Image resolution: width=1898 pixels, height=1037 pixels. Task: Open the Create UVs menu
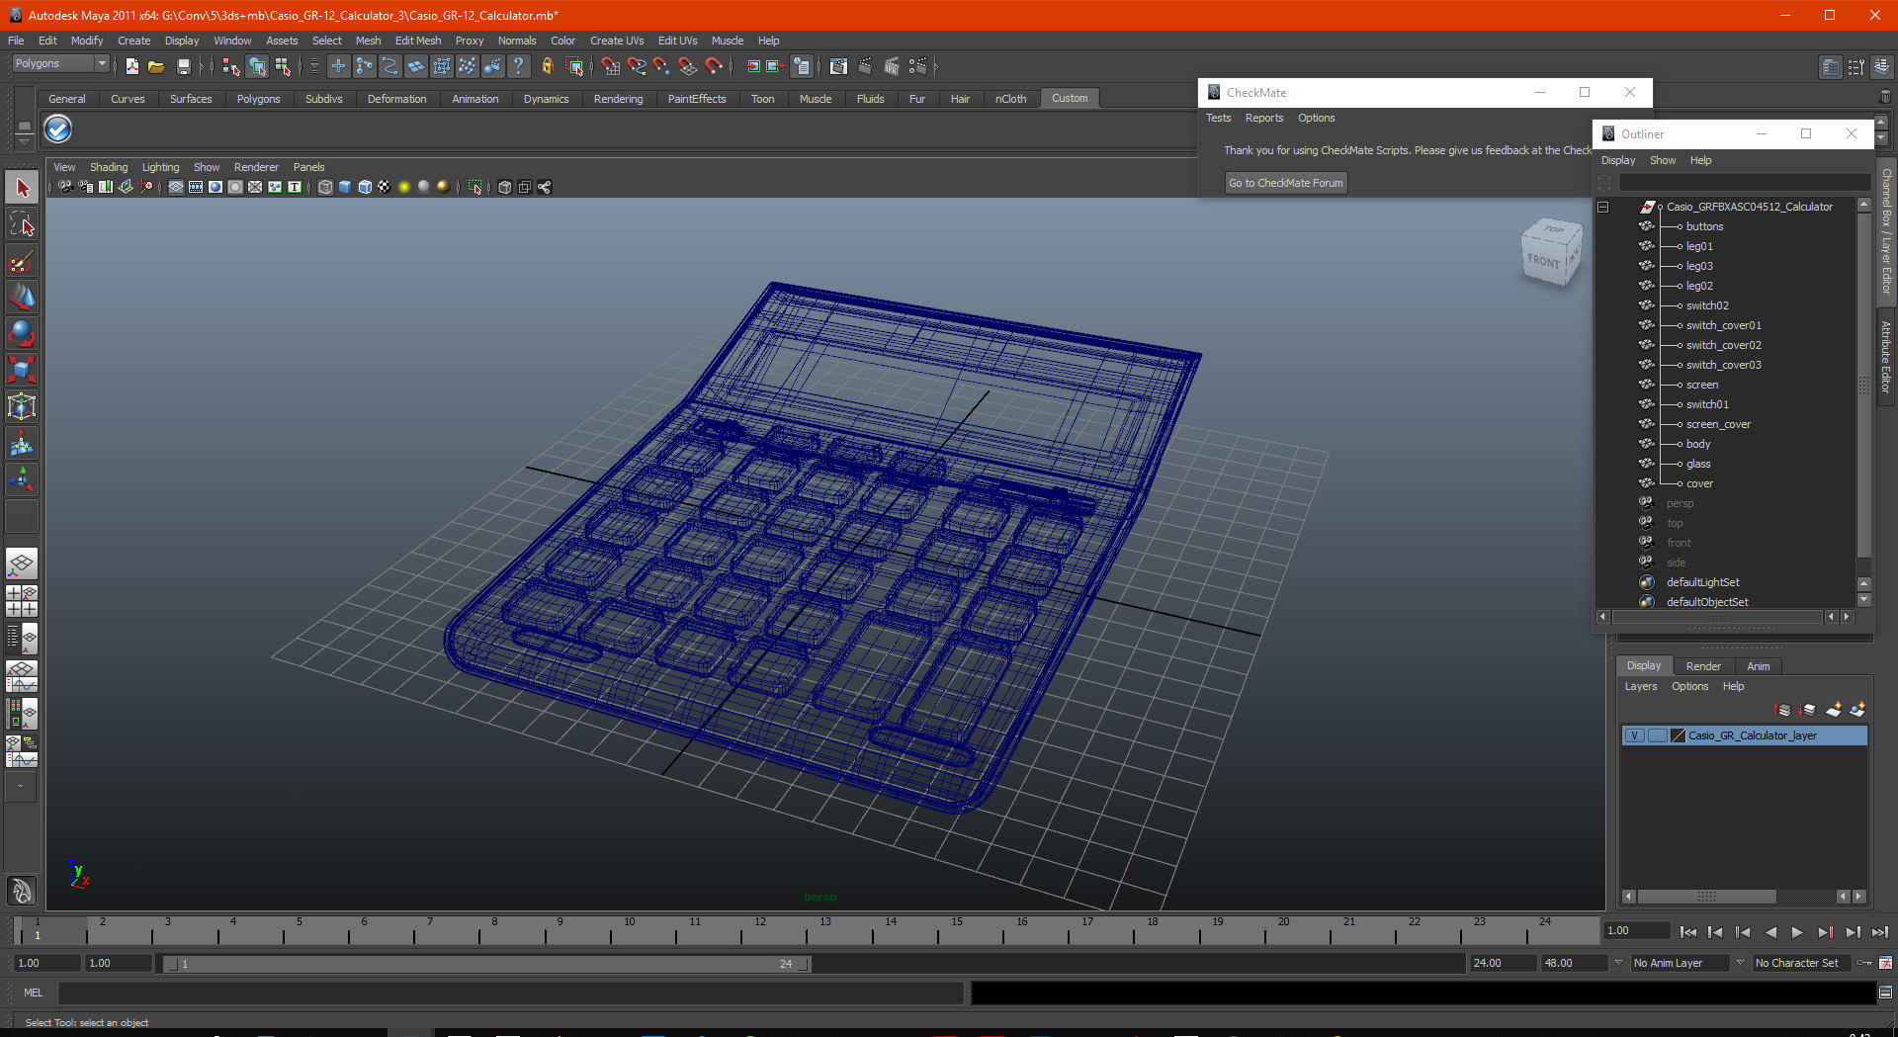click(x=617, y=41)
